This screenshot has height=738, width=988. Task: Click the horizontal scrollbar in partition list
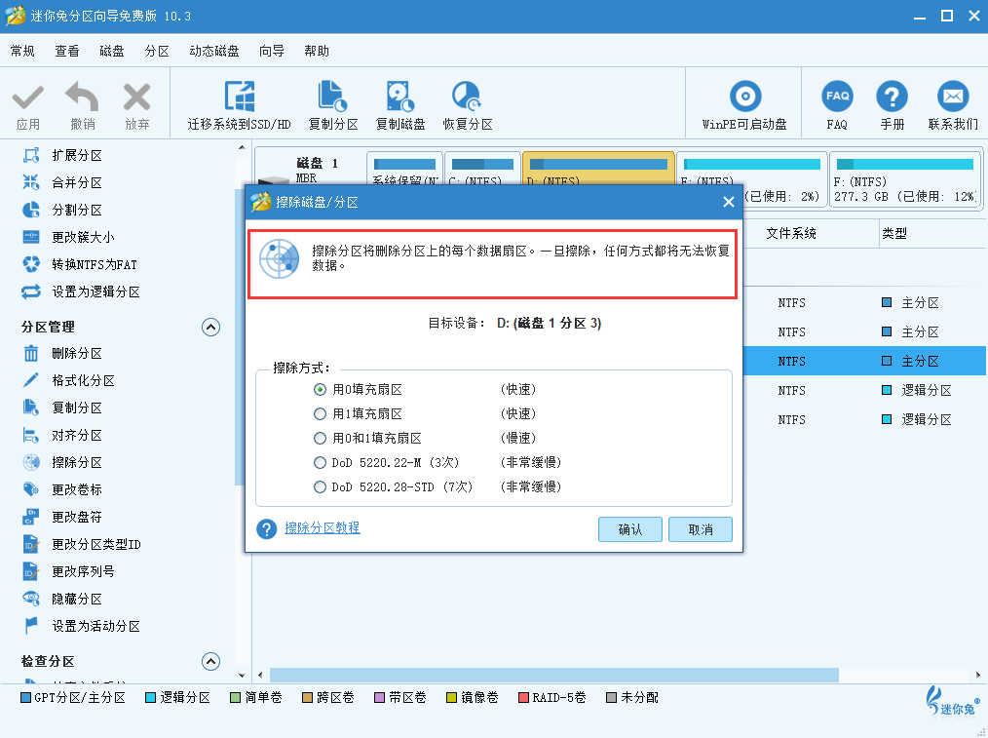pos(553,675)
